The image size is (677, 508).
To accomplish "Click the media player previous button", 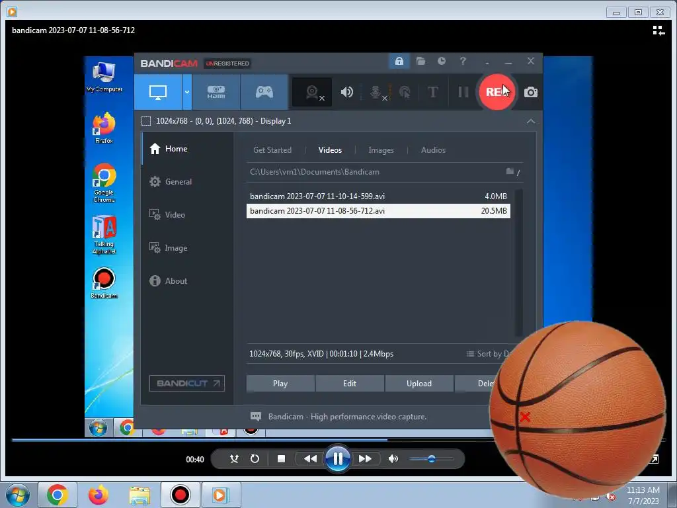I will point(310,459).
